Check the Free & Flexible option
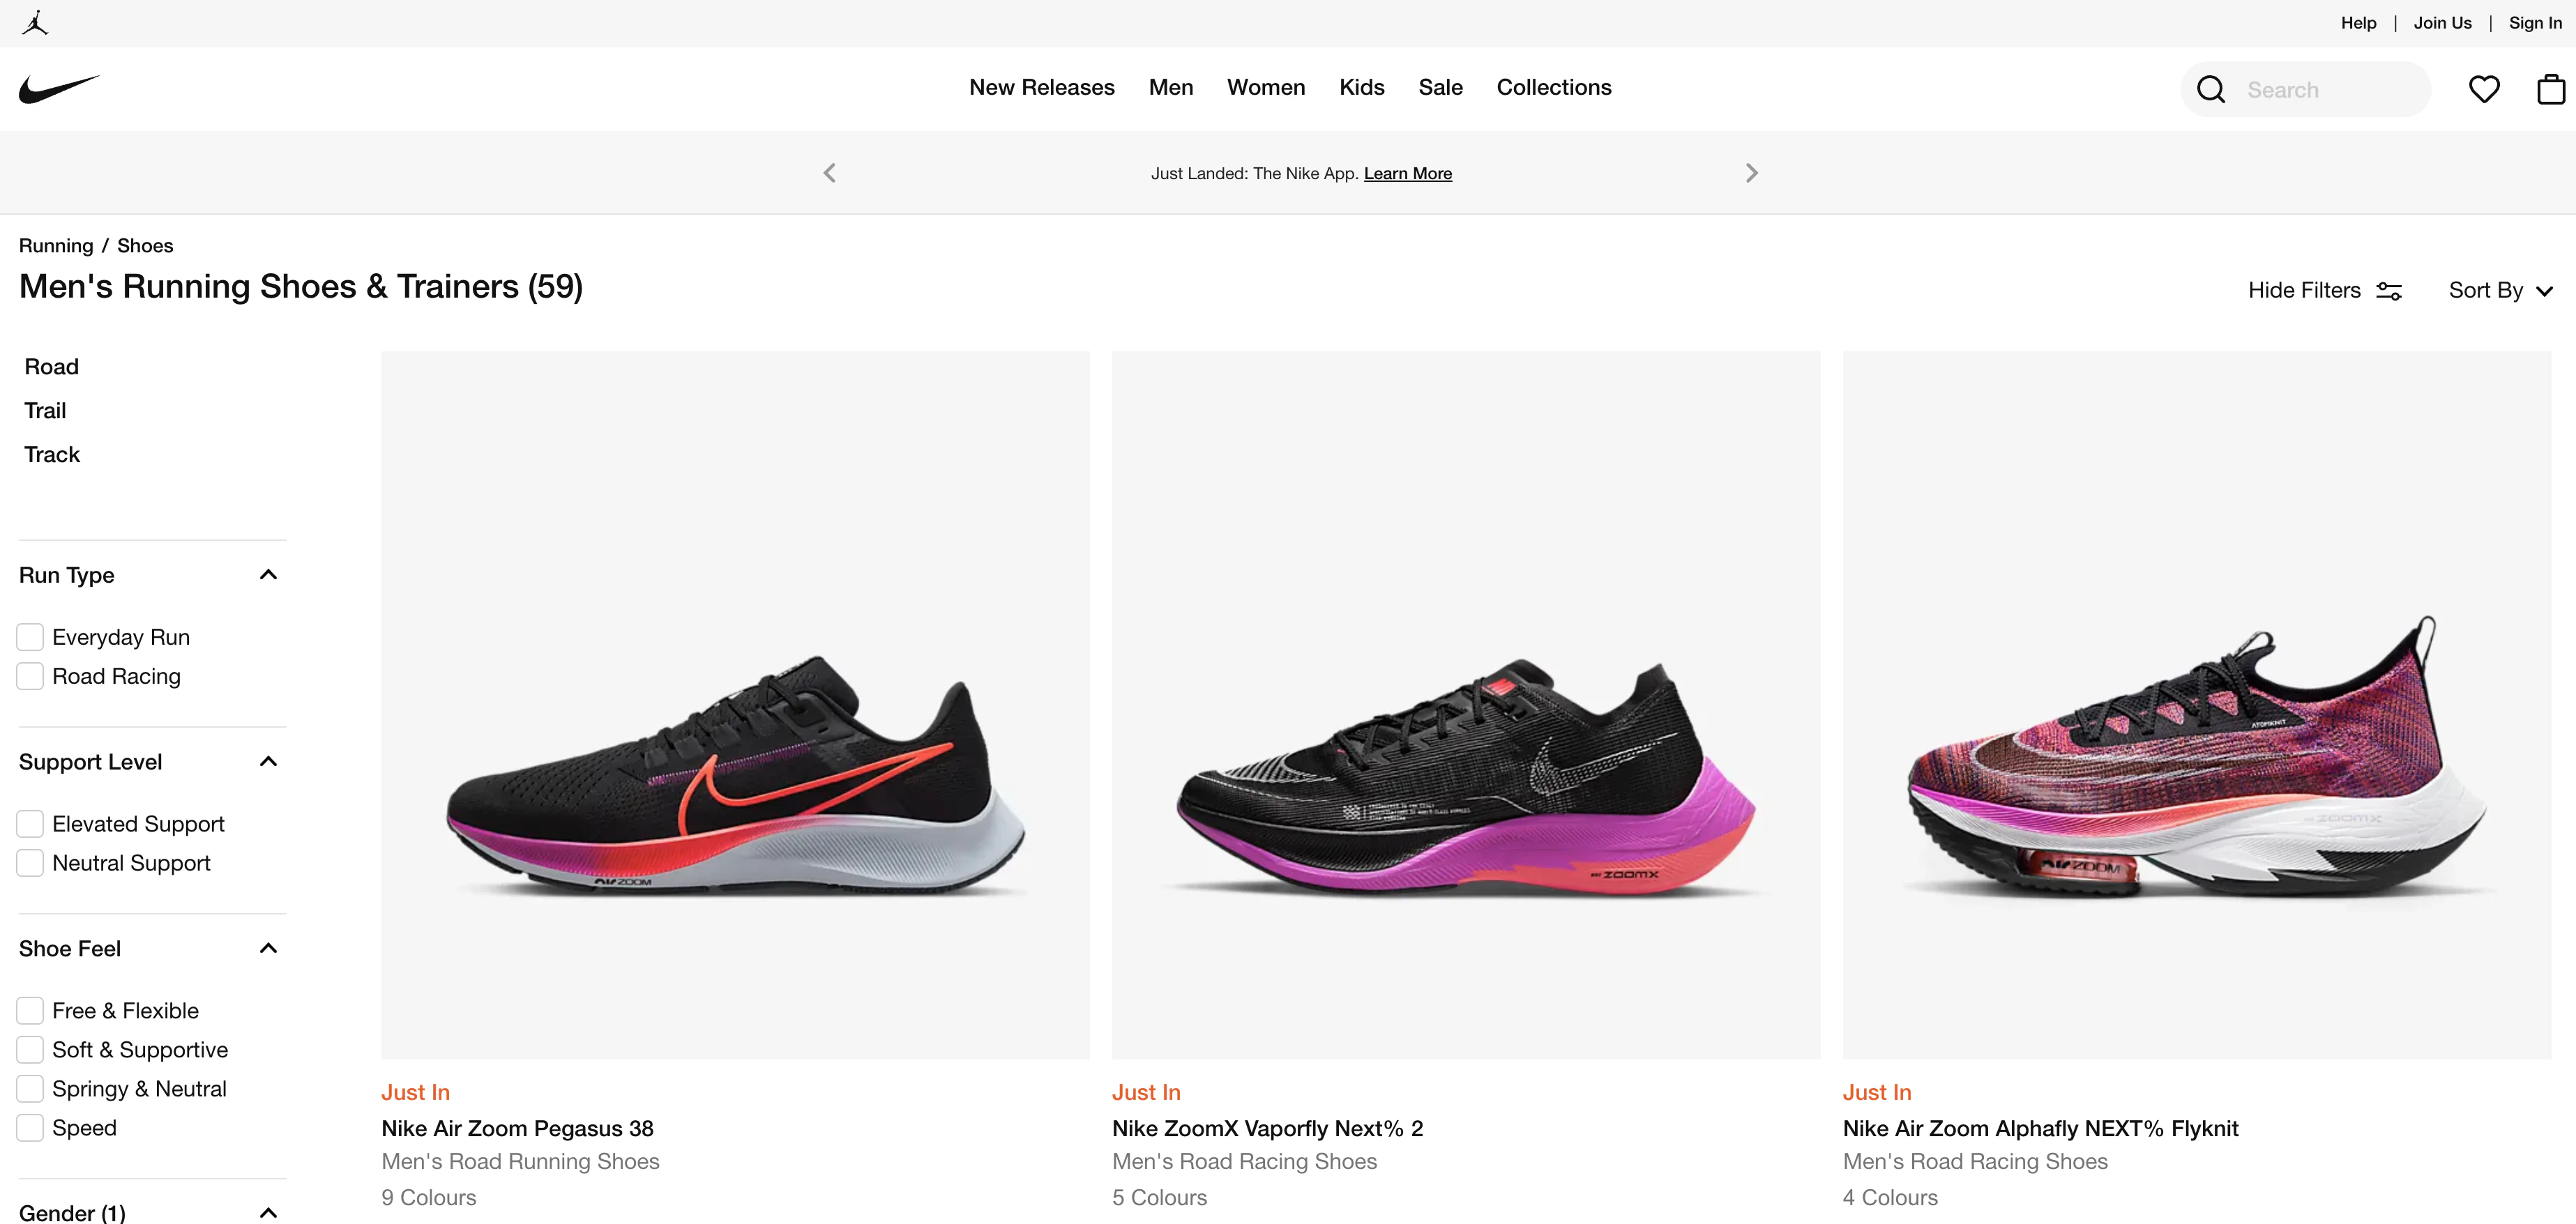The width and height of the screenshot is (2576, 1224). (x=30, y=1011)
